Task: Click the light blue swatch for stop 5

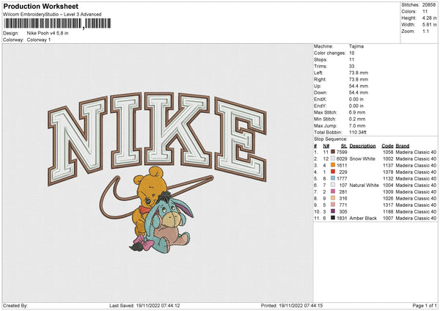Action: pos(333,178)
